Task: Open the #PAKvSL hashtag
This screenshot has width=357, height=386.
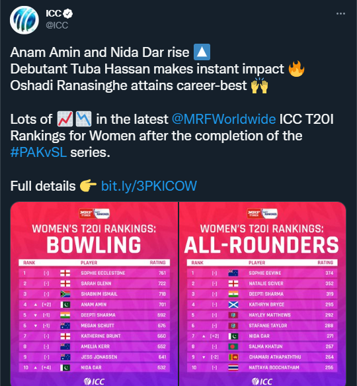Action: 38,152
